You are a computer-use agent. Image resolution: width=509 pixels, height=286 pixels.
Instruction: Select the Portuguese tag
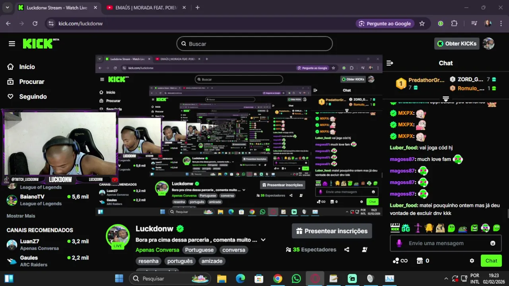click(199, 250)
